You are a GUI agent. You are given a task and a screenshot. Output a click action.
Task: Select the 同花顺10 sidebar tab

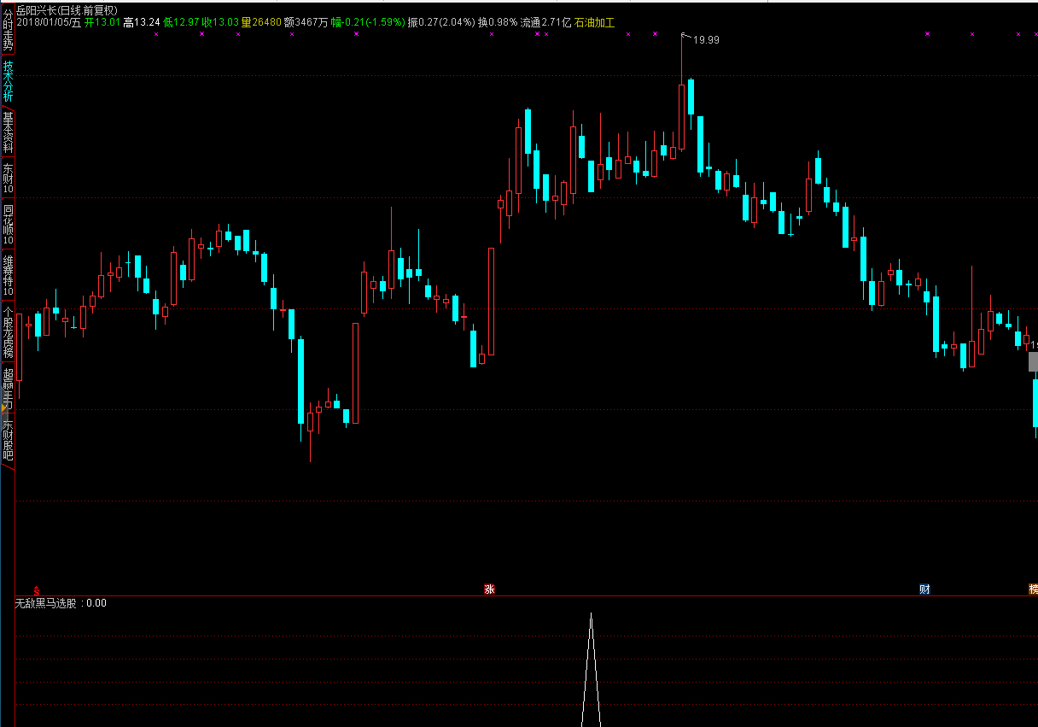(x=8, y=226)
